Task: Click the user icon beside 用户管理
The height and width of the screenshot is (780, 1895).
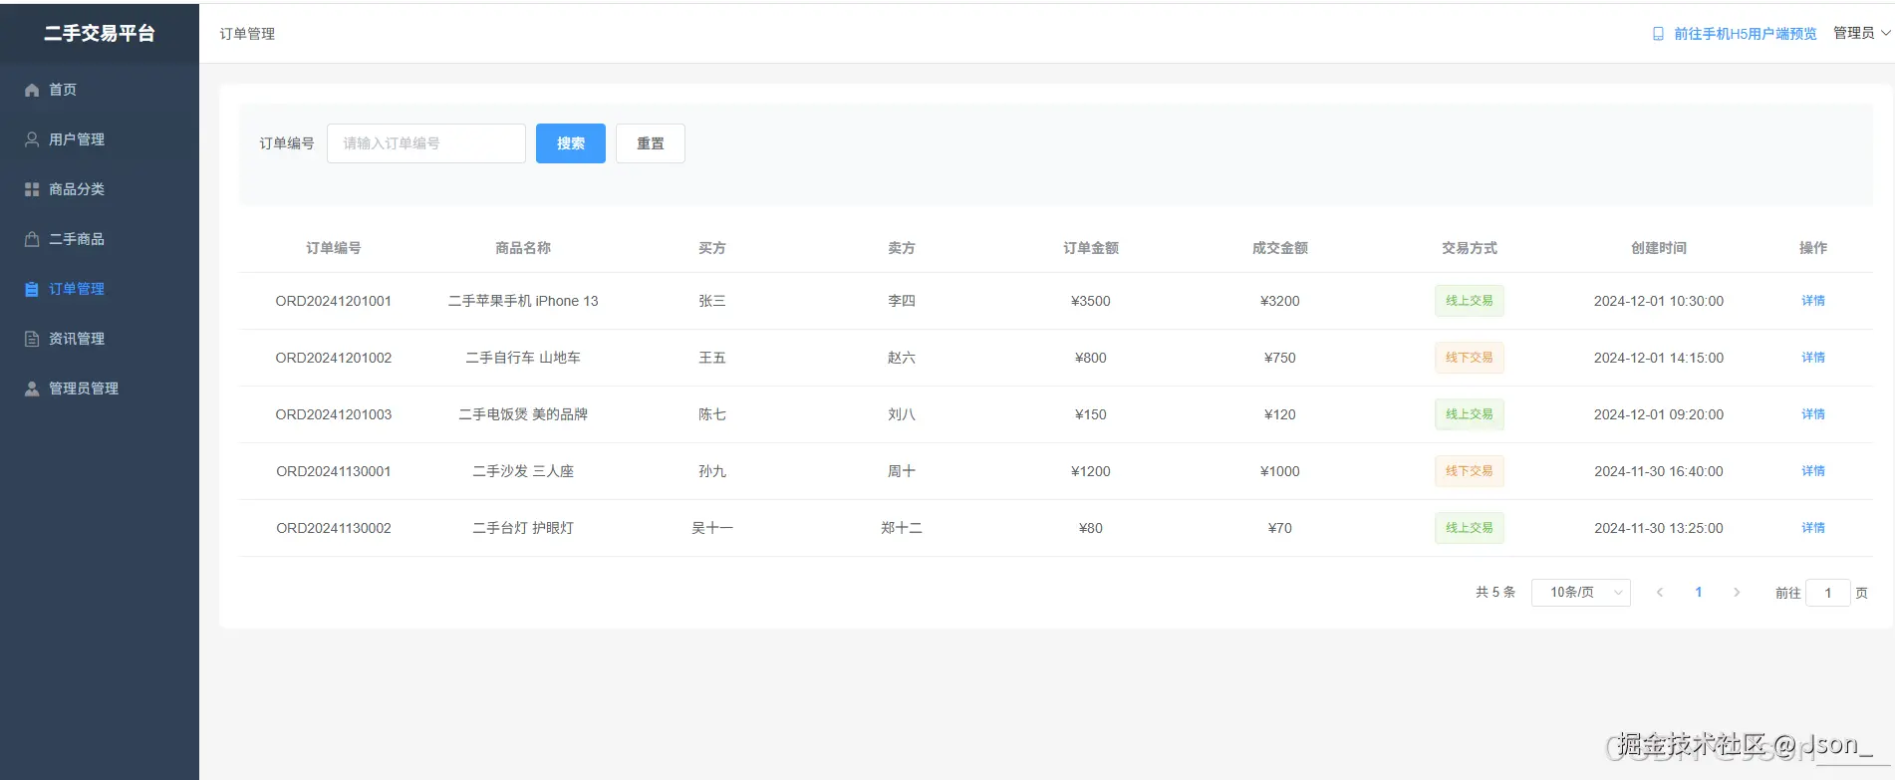Action: coord(32,139)
